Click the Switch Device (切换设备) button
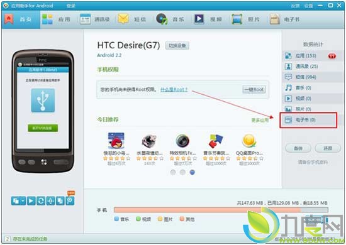 (x=177, y=46)
